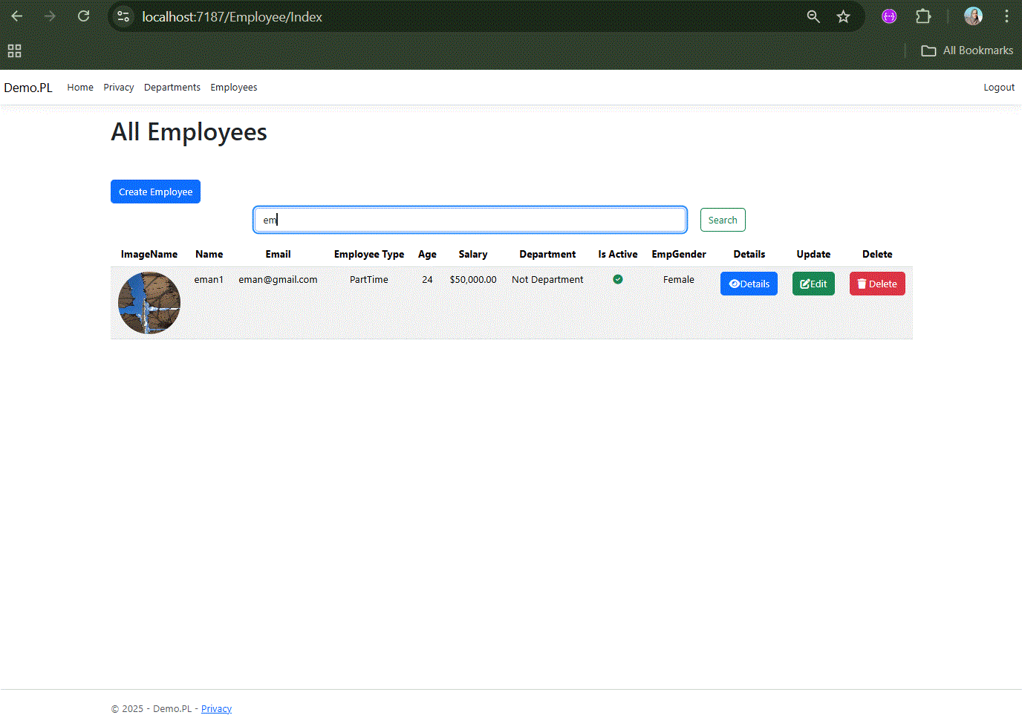
Task: Click the Email column header
Action: (x=278, y=254)
